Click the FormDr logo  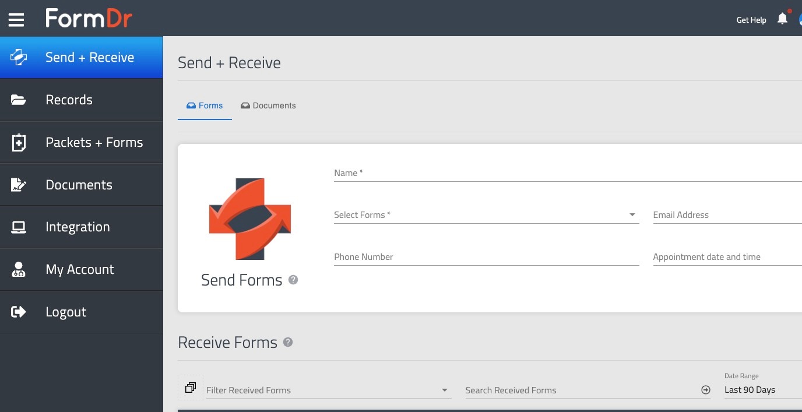(x=89, y=19)
